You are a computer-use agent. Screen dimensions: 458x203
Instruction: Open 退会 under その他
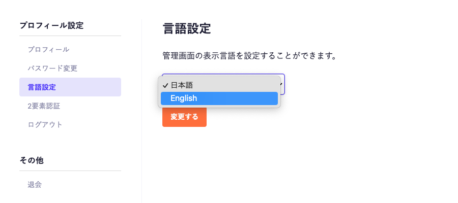35,185
